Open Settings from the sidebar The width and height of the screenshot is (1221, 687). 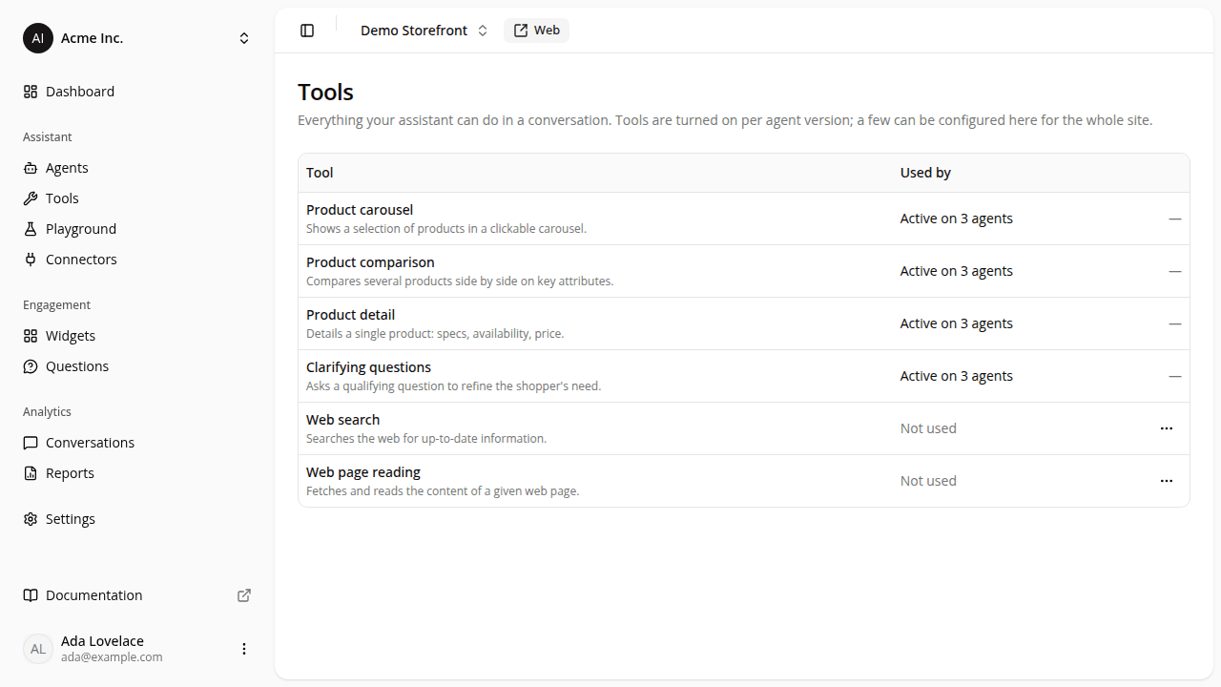(137, 519)
